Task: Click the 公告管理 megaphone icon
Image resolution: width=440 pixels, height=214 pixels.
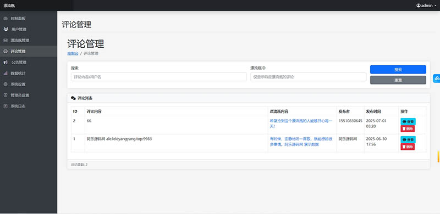Action: 6,62
